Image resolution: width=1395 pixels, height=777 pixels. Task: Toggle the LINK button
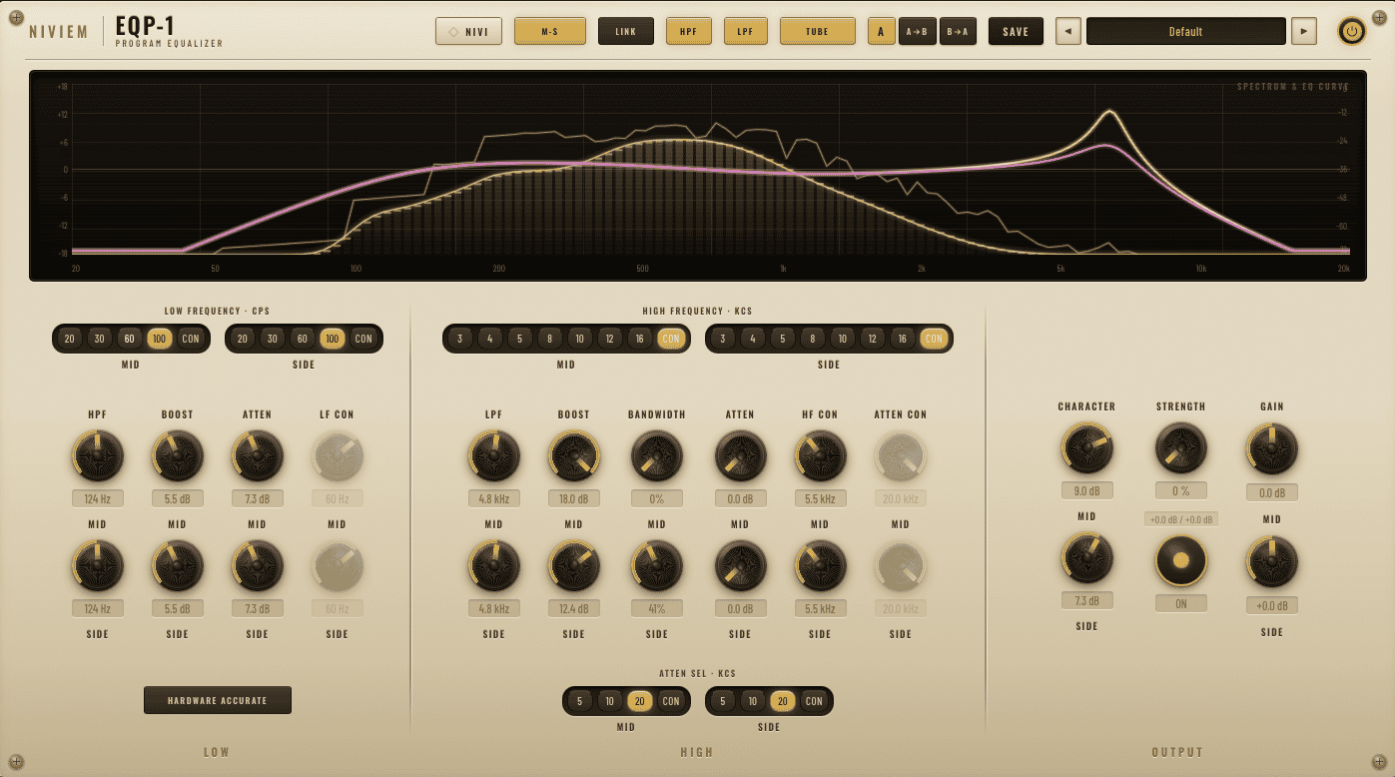(x=626, y=31)
